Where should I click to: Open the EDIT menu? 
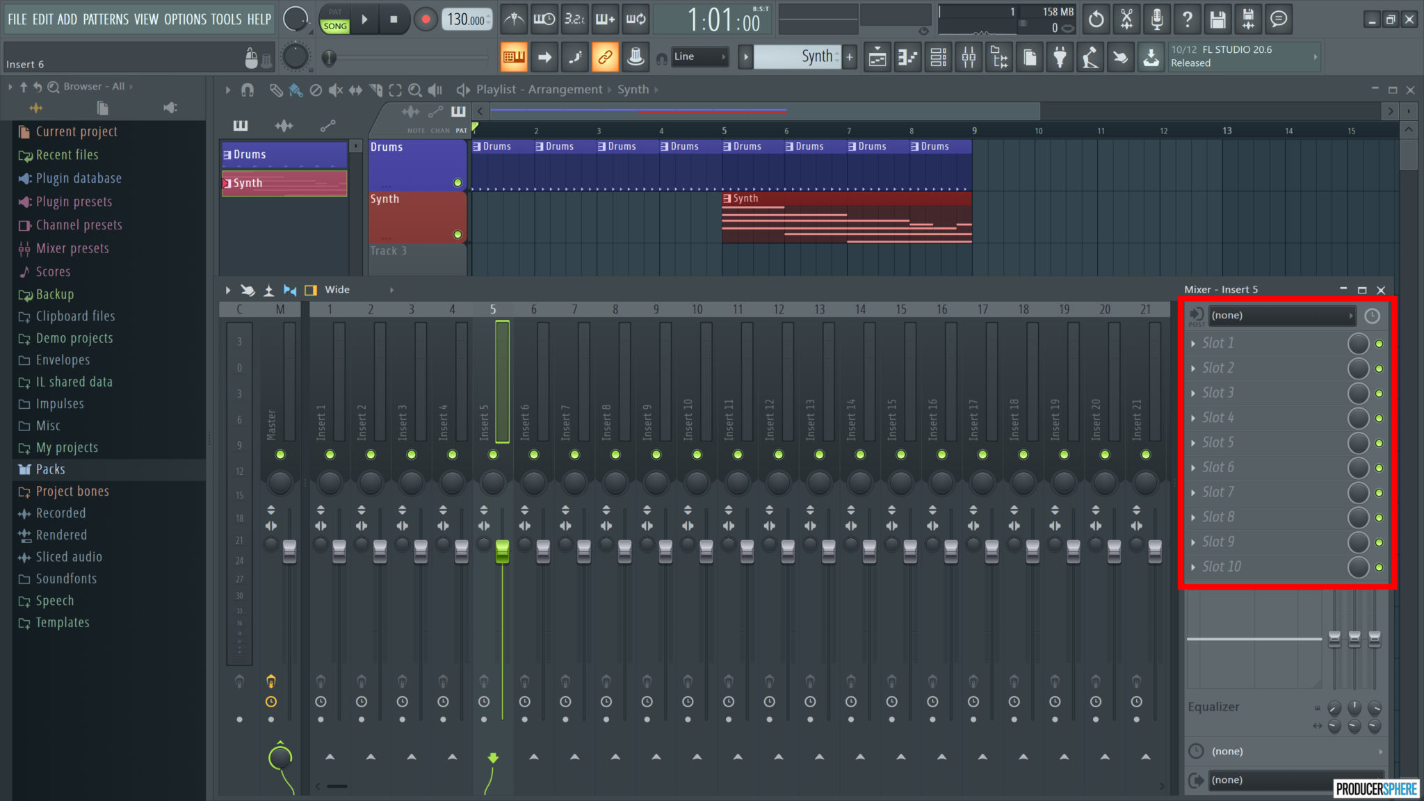[x=42, y=19]
